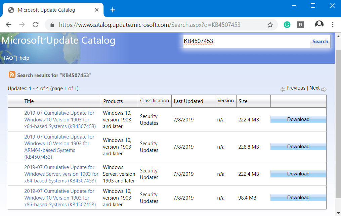Click the vertical scrollbar thumb

(338, 124)
